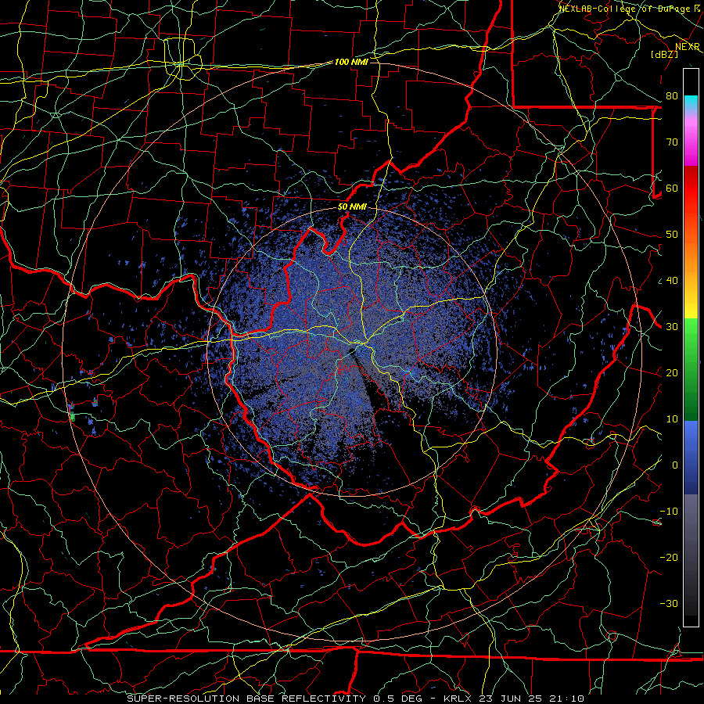Screen dimensions: 704x704
Task: Click the 60 value on the dBZ scale
Action: tap(672, 188)
